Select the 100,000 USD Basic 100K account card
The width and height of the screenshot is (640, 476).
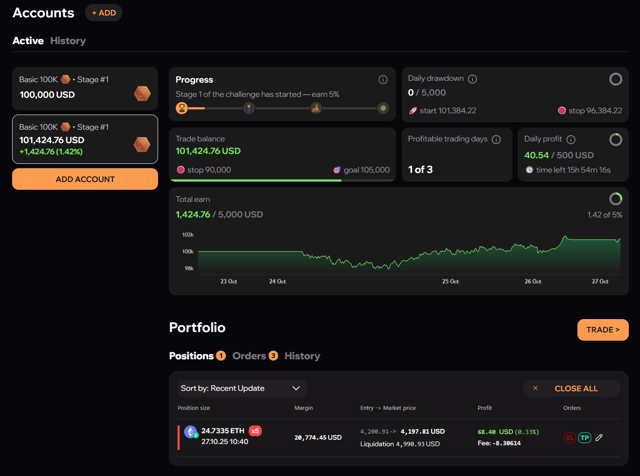[x=85, y=89]
